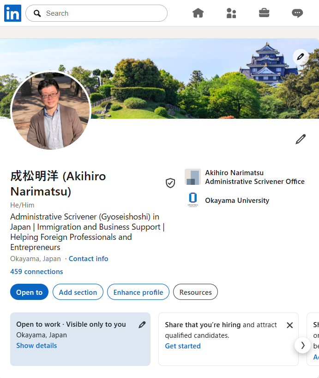Click the Open to button
This screenshot has height=378, width=319.
coord(29,292)
